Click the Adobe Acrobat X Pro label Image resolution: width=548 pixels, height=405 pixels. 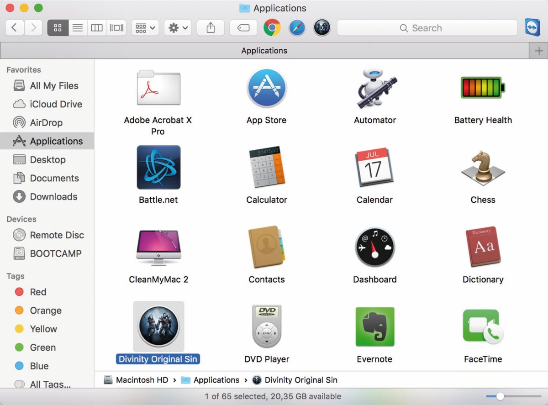coord(158,126)
